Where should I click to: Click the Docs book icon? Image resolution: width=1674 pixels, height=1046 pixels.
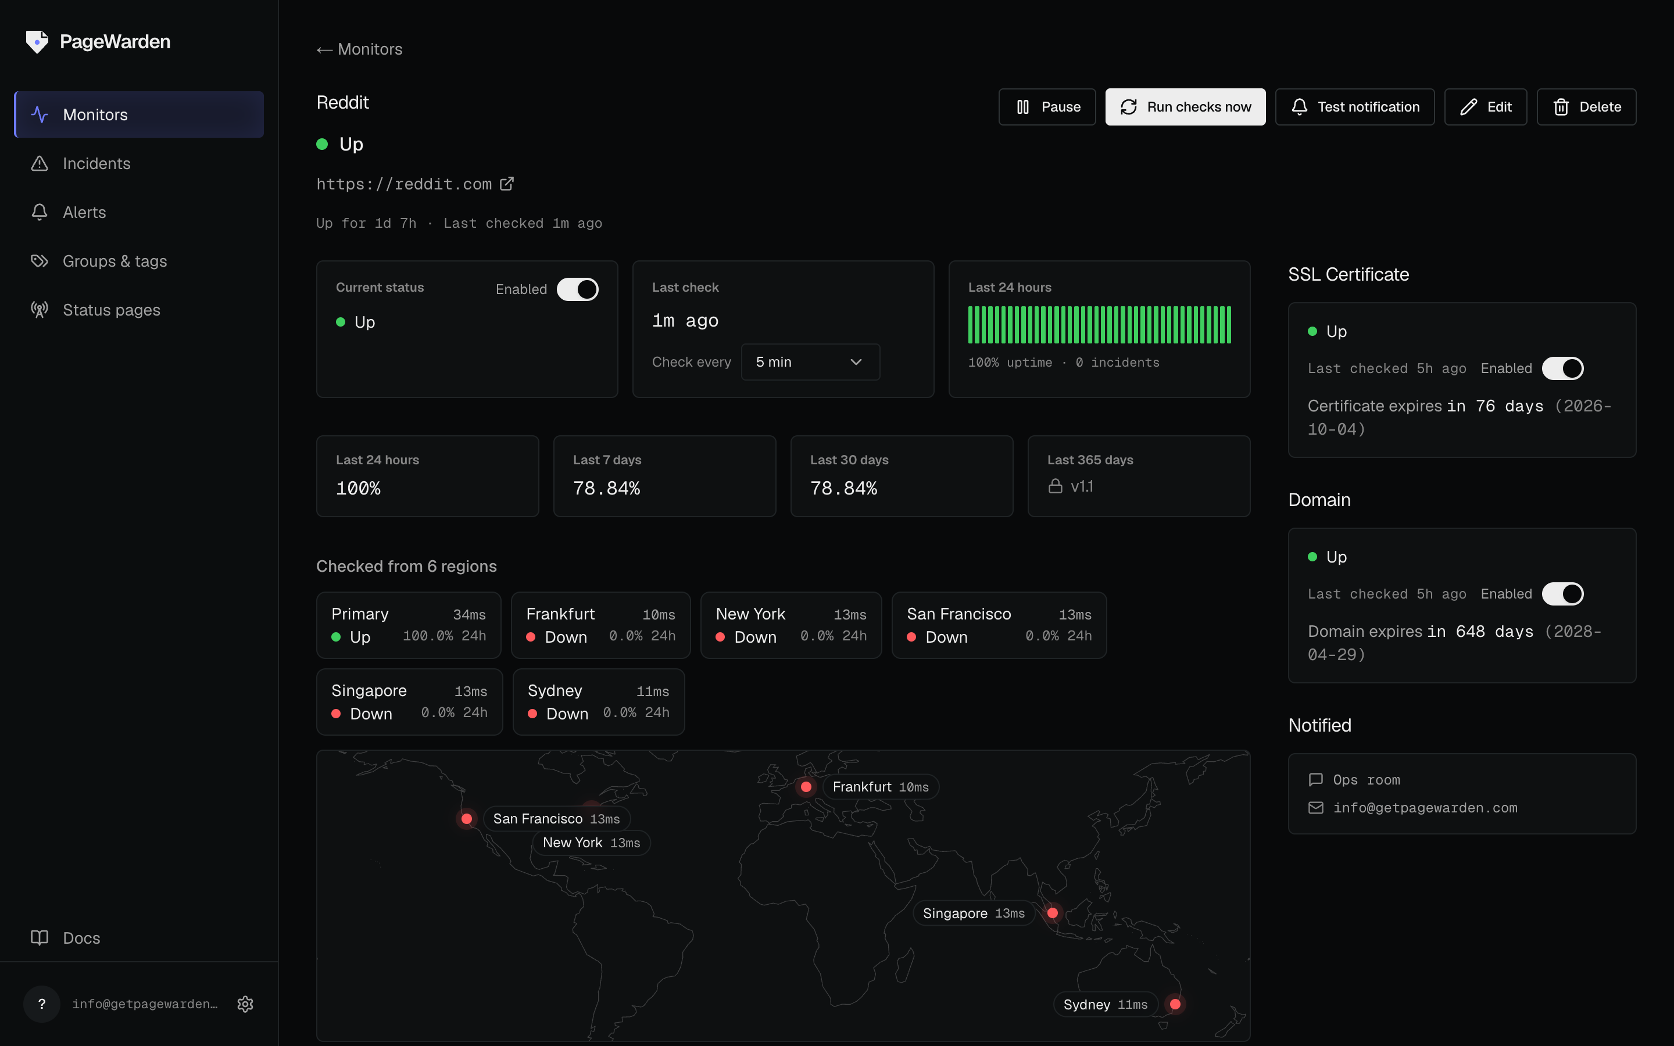[x=40, y=937]
